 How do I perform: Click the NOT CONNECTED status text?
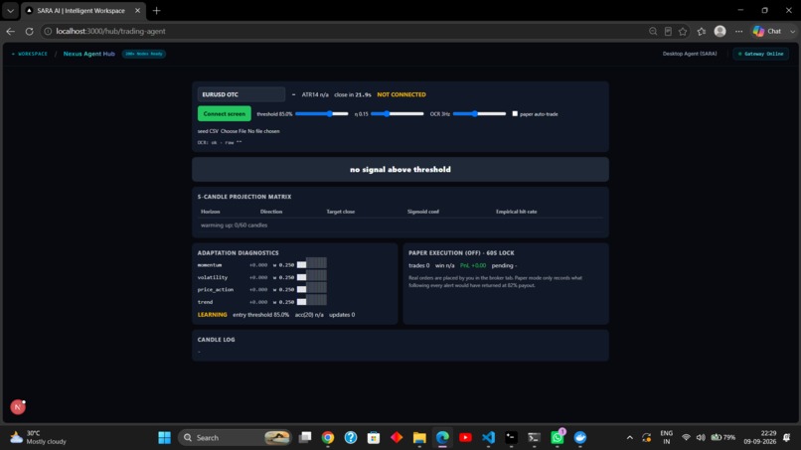(401, 94)
